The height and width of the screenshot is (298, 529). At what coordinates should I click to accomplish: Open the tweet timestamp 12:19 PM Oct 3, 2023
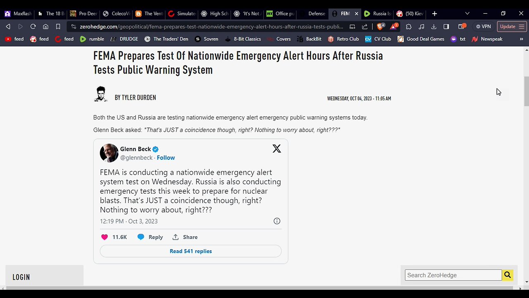(x=129, y=221)
